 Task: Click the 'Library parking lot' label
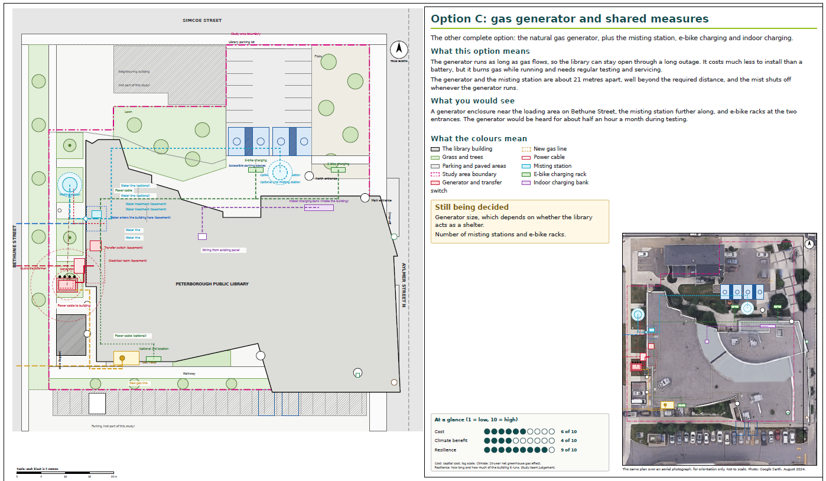coord(242,43)
